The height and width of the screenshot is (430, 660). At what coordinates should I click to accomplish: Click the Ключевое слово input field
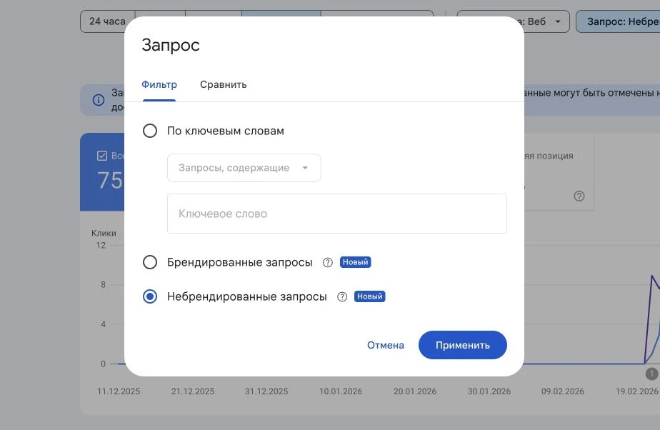[336, 214]
